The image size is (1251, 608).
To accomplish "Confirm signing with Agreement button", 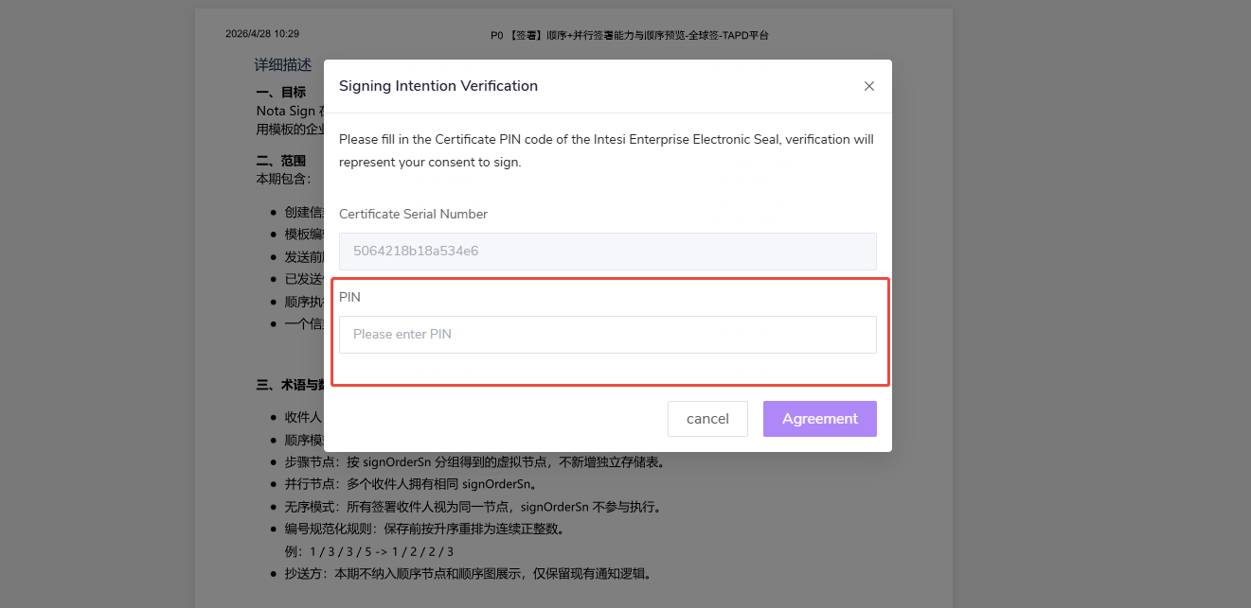I will (820, 419).
